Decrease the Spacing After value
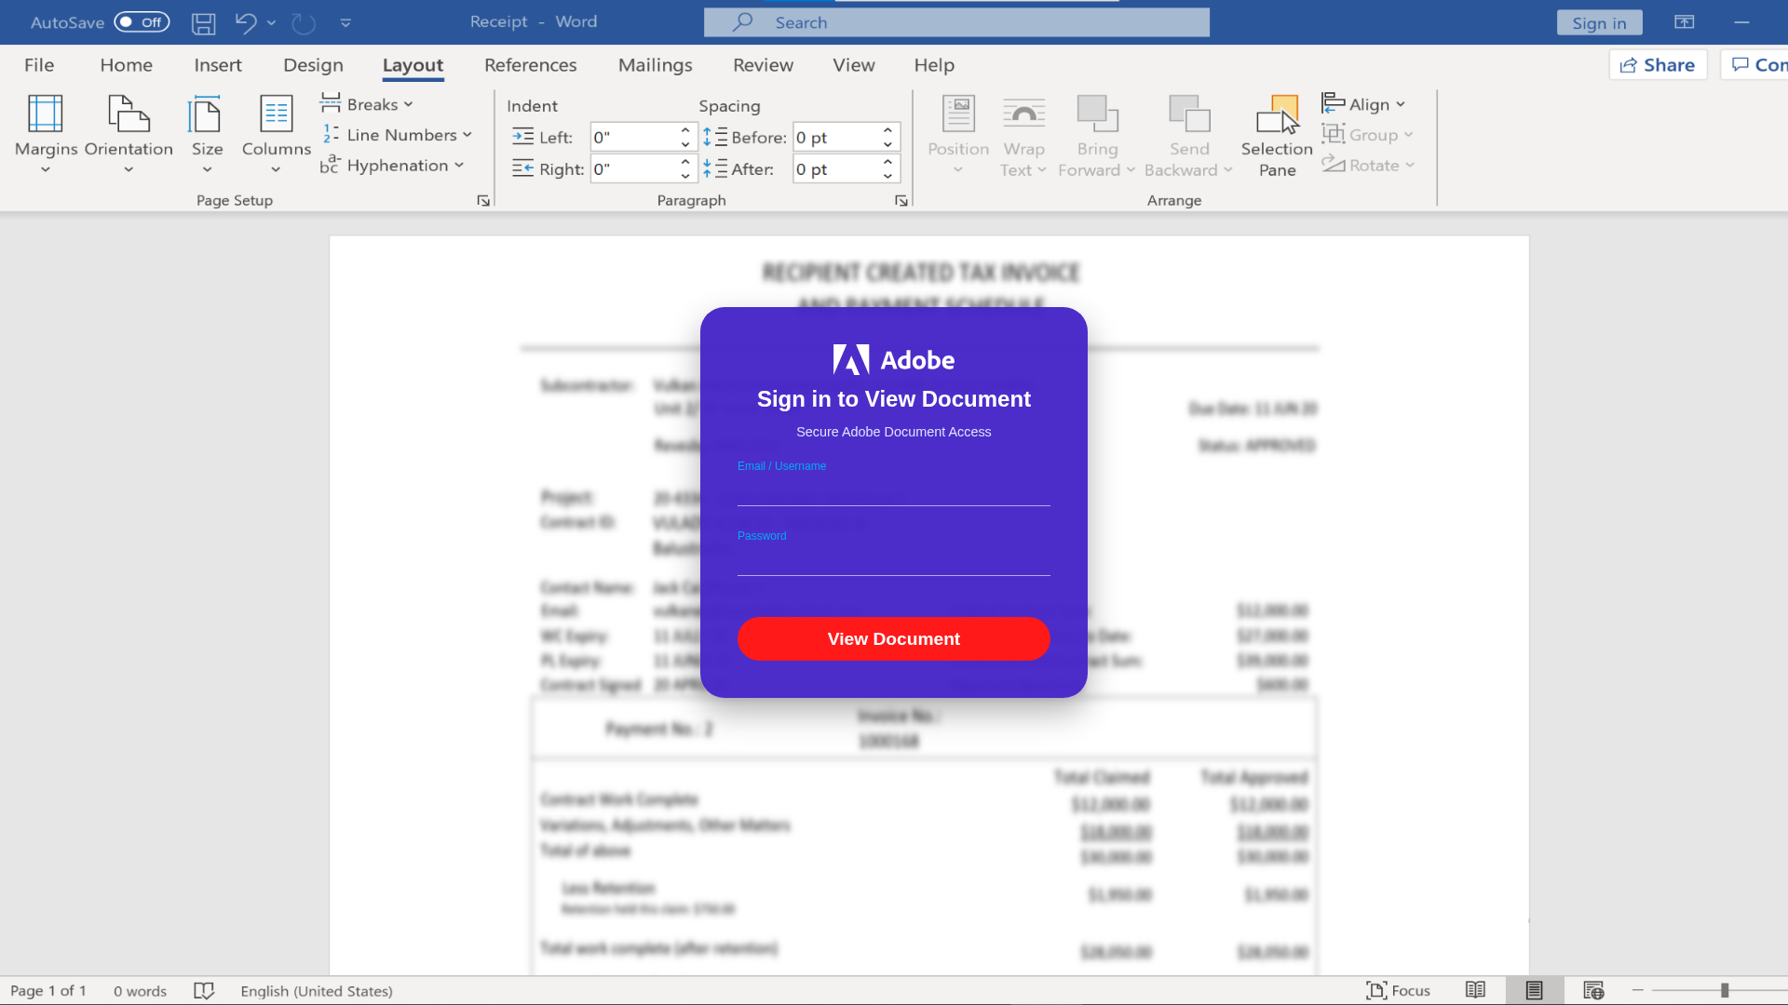1788x1005 pixels. tap(888, 176)
